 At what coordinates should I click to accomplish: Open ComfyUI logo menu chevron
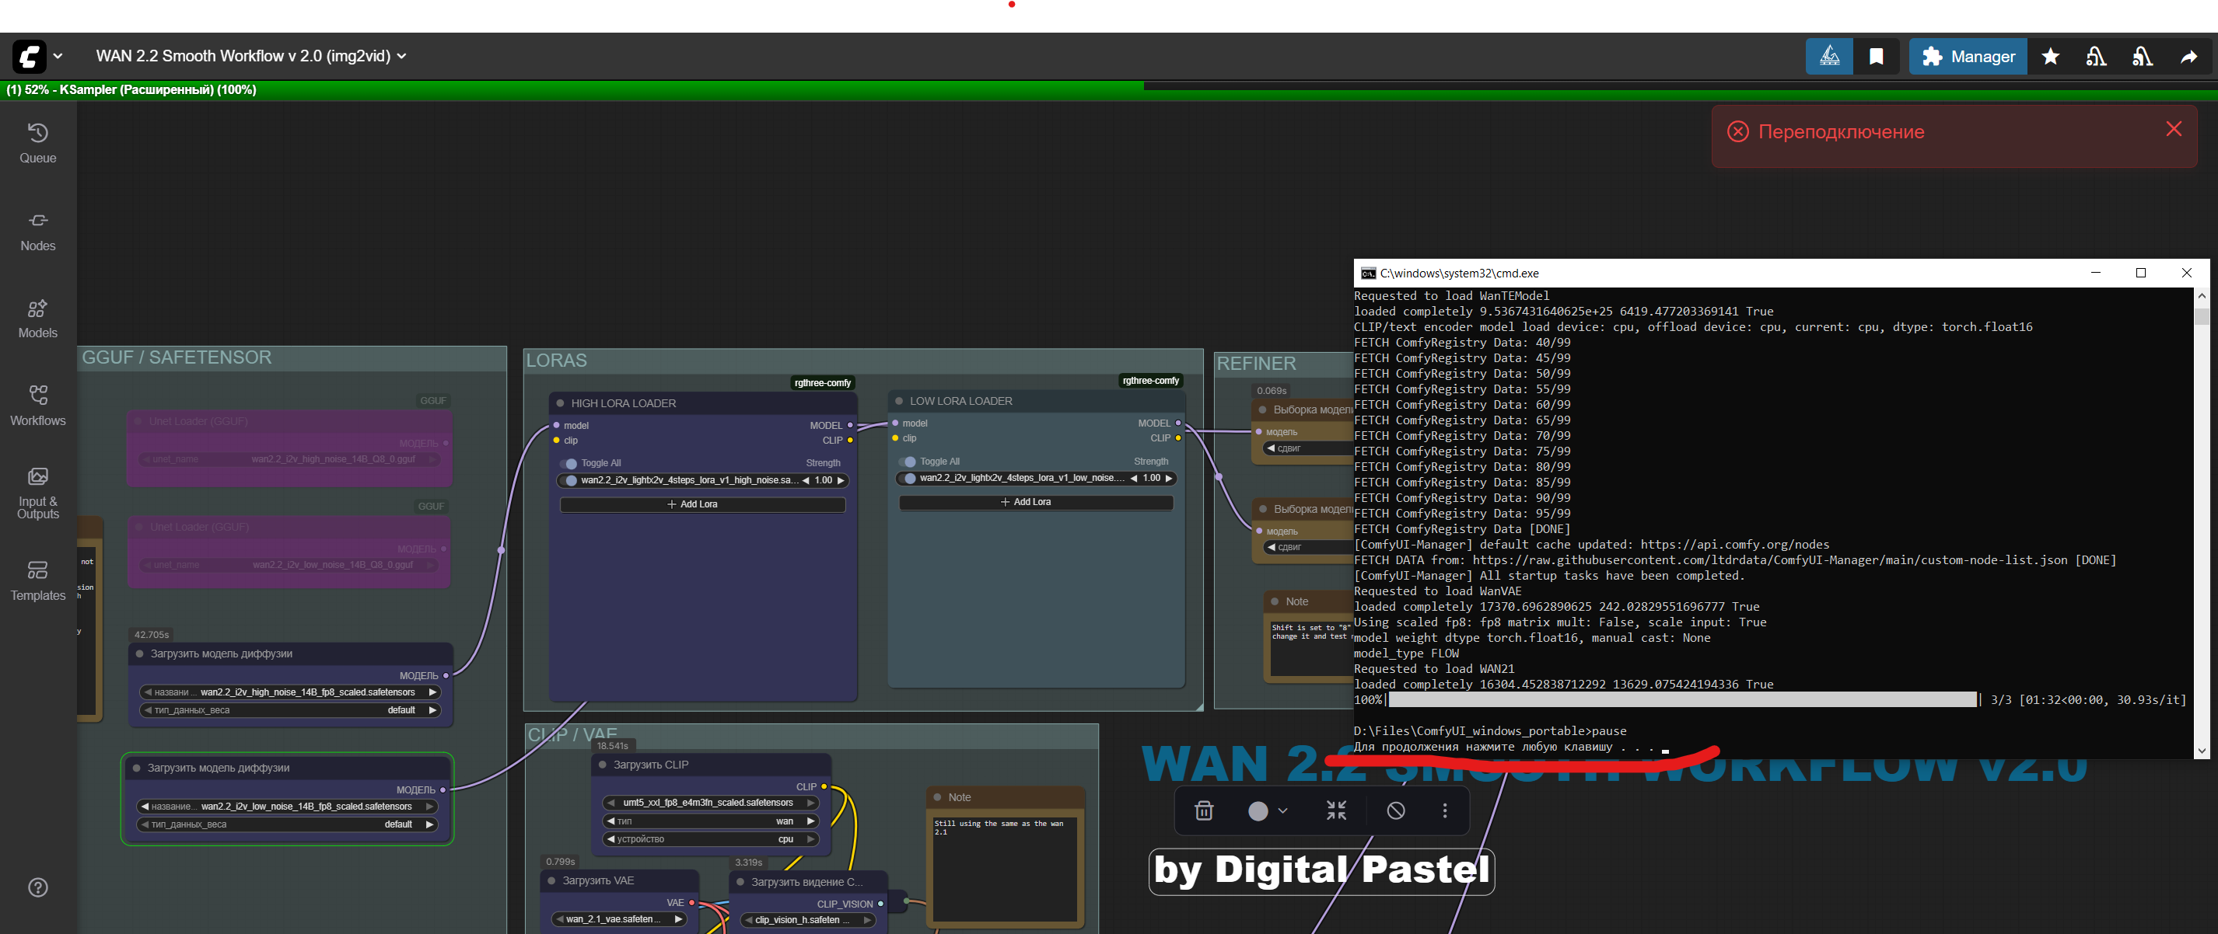click(58, 57)
